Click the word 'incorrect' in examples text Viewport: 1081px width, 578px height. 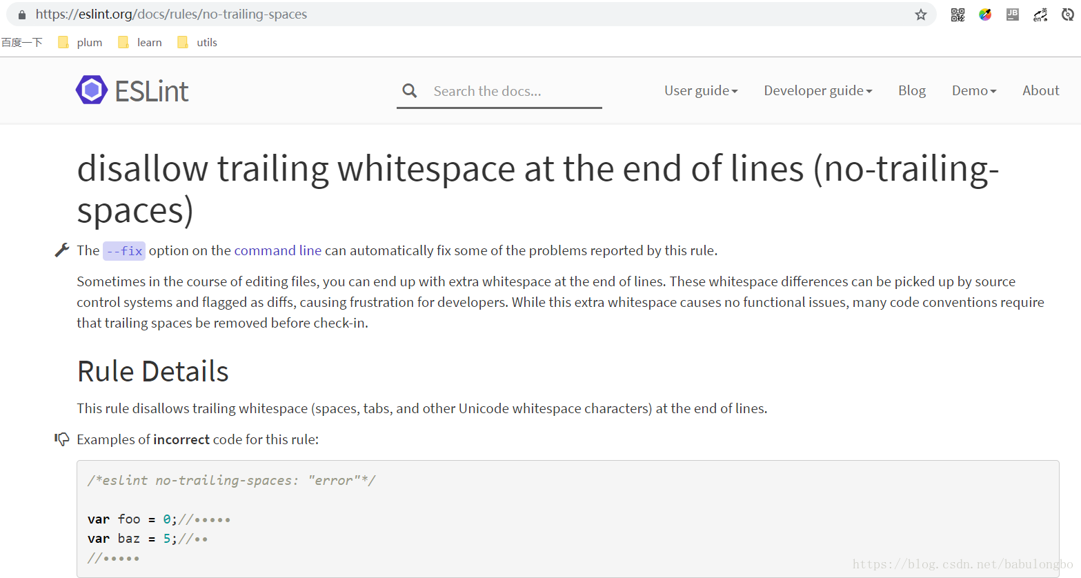(181, 439)
